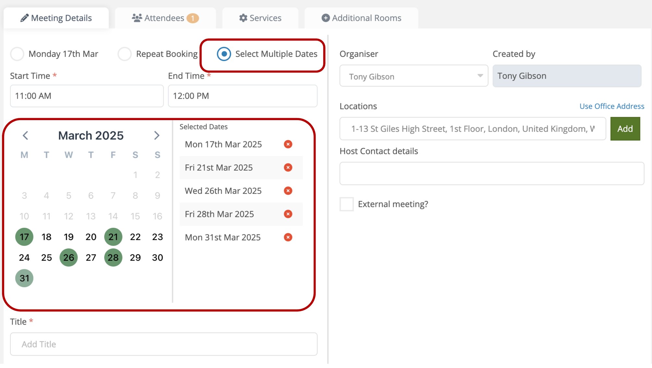The width and height of the screenshot is (652, 368).
Task: Select March 24 on the calendar
Action: (x=24, y=258)
